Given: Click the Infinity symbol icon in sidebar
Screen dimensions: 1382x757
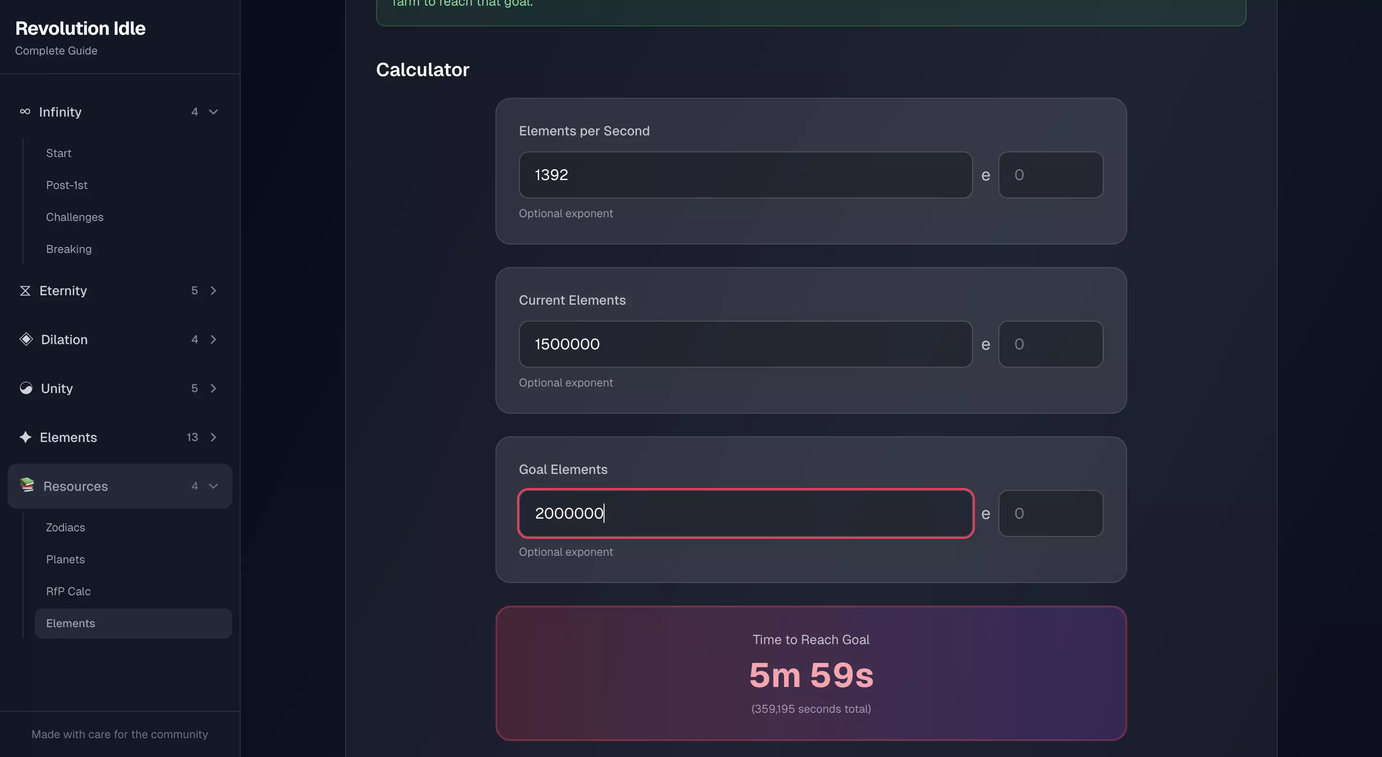Looking at the screenshot, I should (x=24, y=111).
